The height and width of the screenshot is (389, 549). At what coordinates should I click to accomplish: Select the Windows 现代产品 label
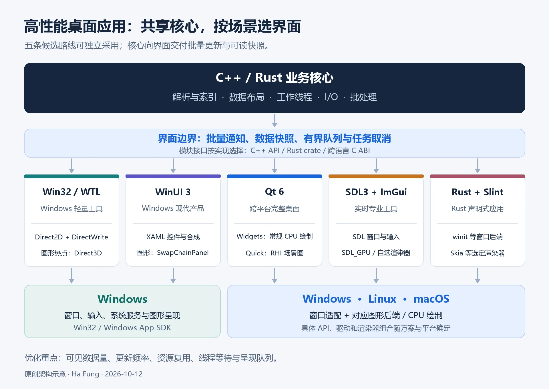point(173,208)
